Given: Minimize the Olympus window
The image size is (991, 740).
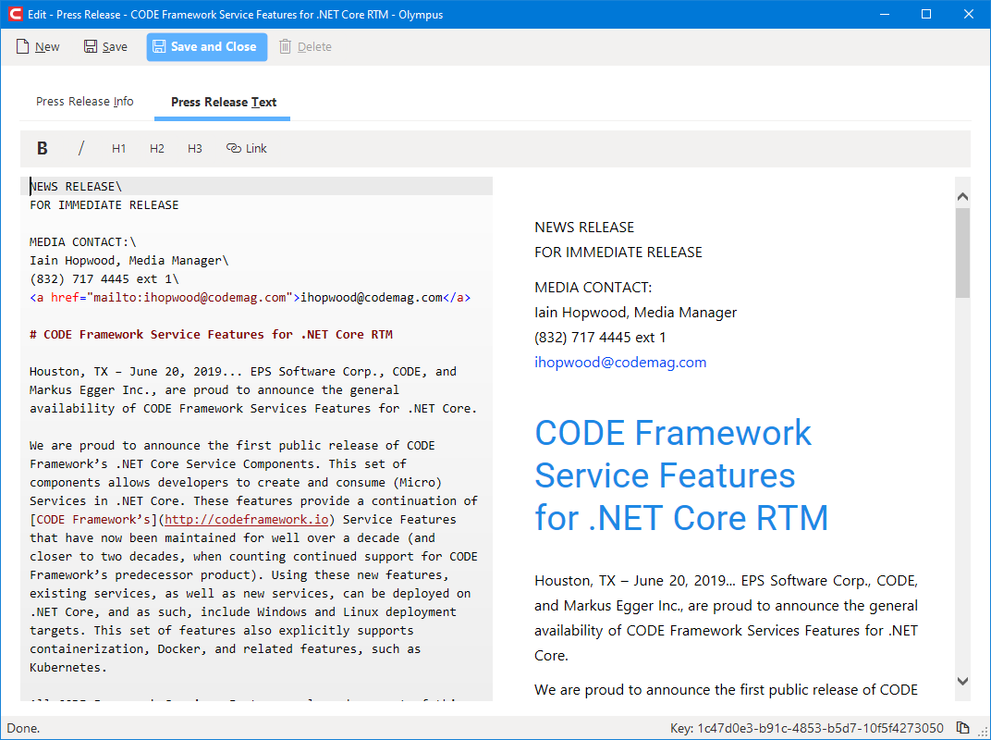Looking at the screenshot, I should pos(883,14).
